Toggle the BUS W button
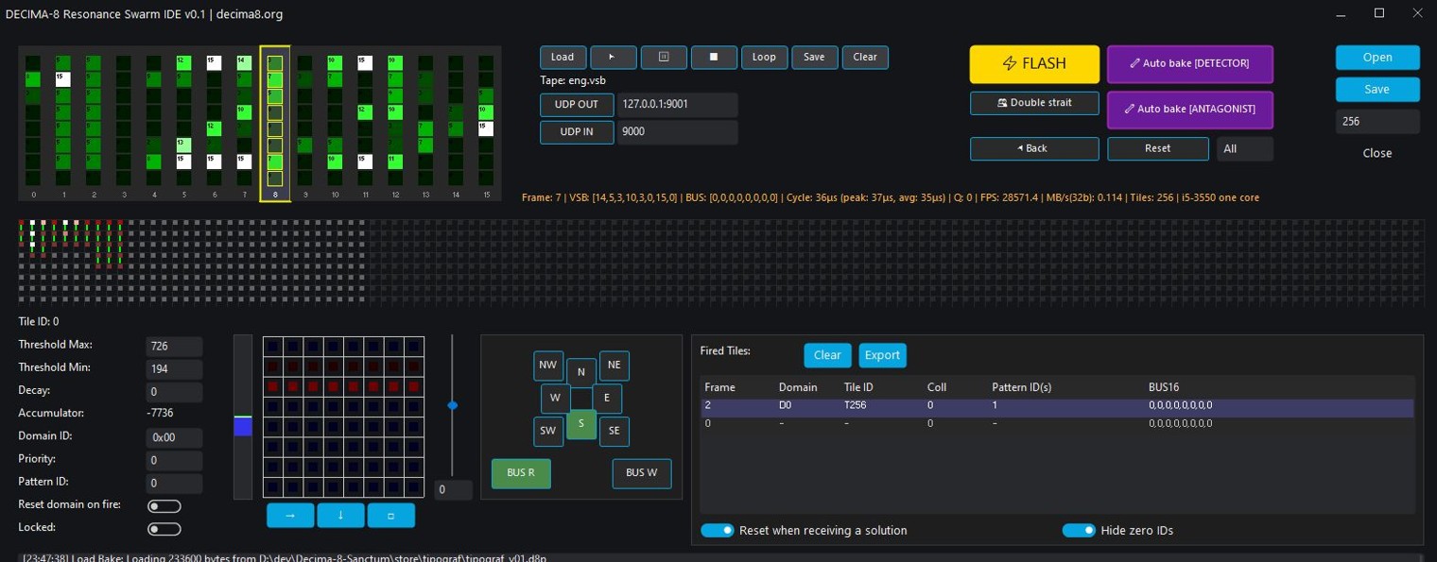Image resolution: width=1437 pixels, height=562 pixels. point(642,473)
